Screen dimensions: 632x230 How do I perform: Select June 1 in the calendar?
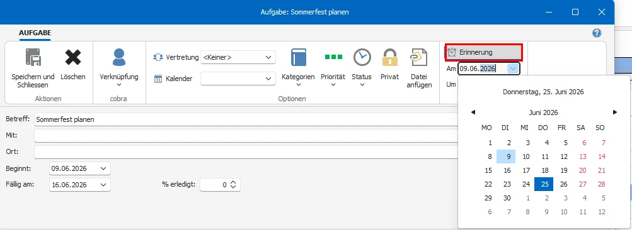click(490, 143)
